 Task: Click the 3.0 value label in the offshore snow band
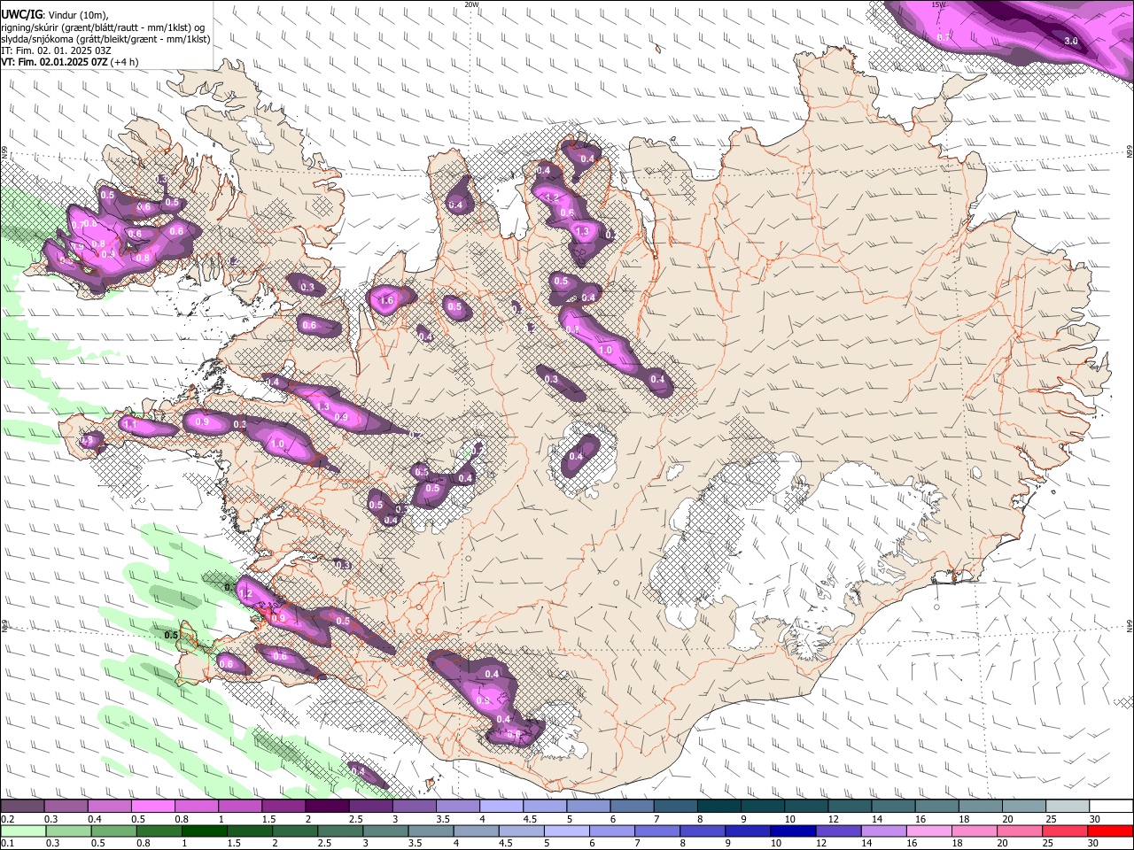tap(1070, 41)
